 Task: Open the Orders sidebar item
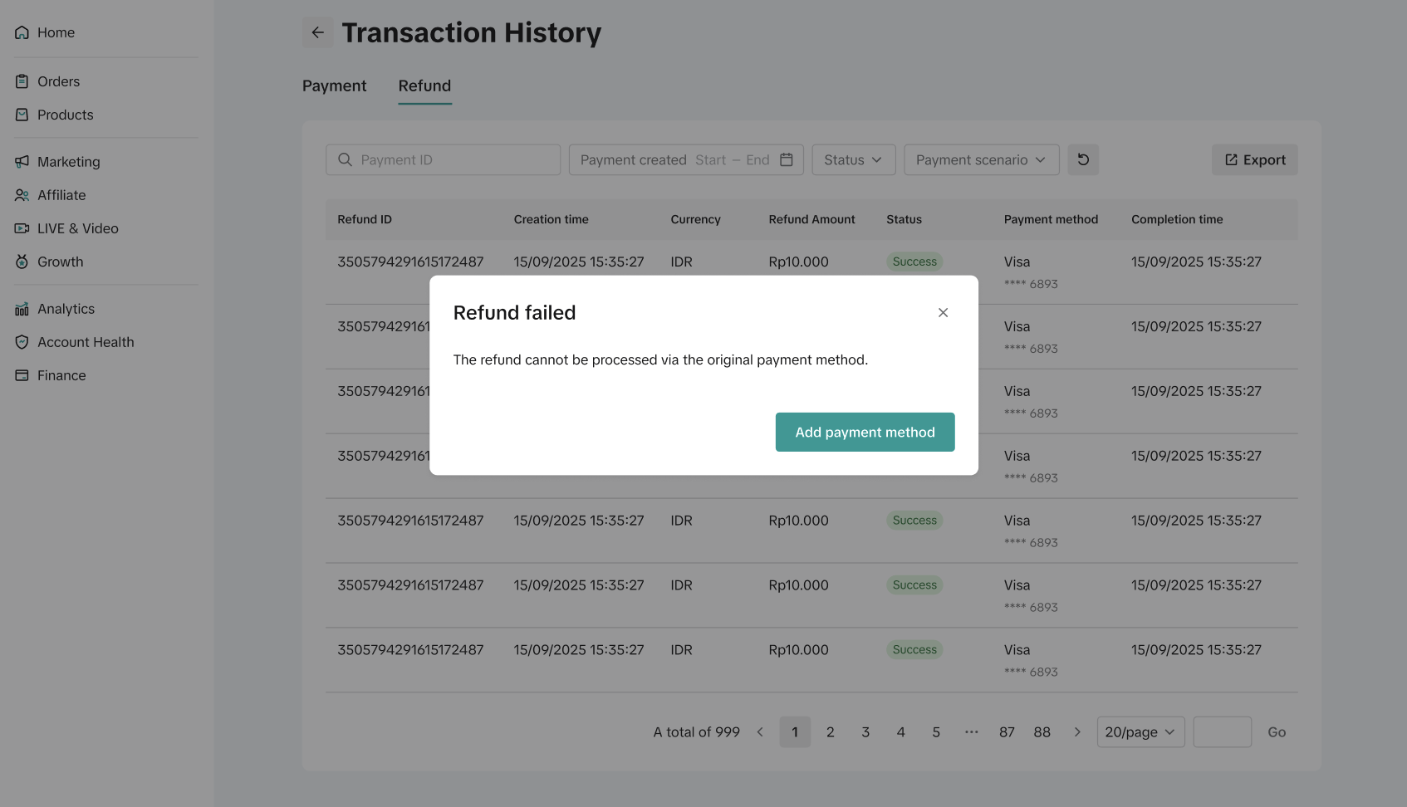point(58,81)
